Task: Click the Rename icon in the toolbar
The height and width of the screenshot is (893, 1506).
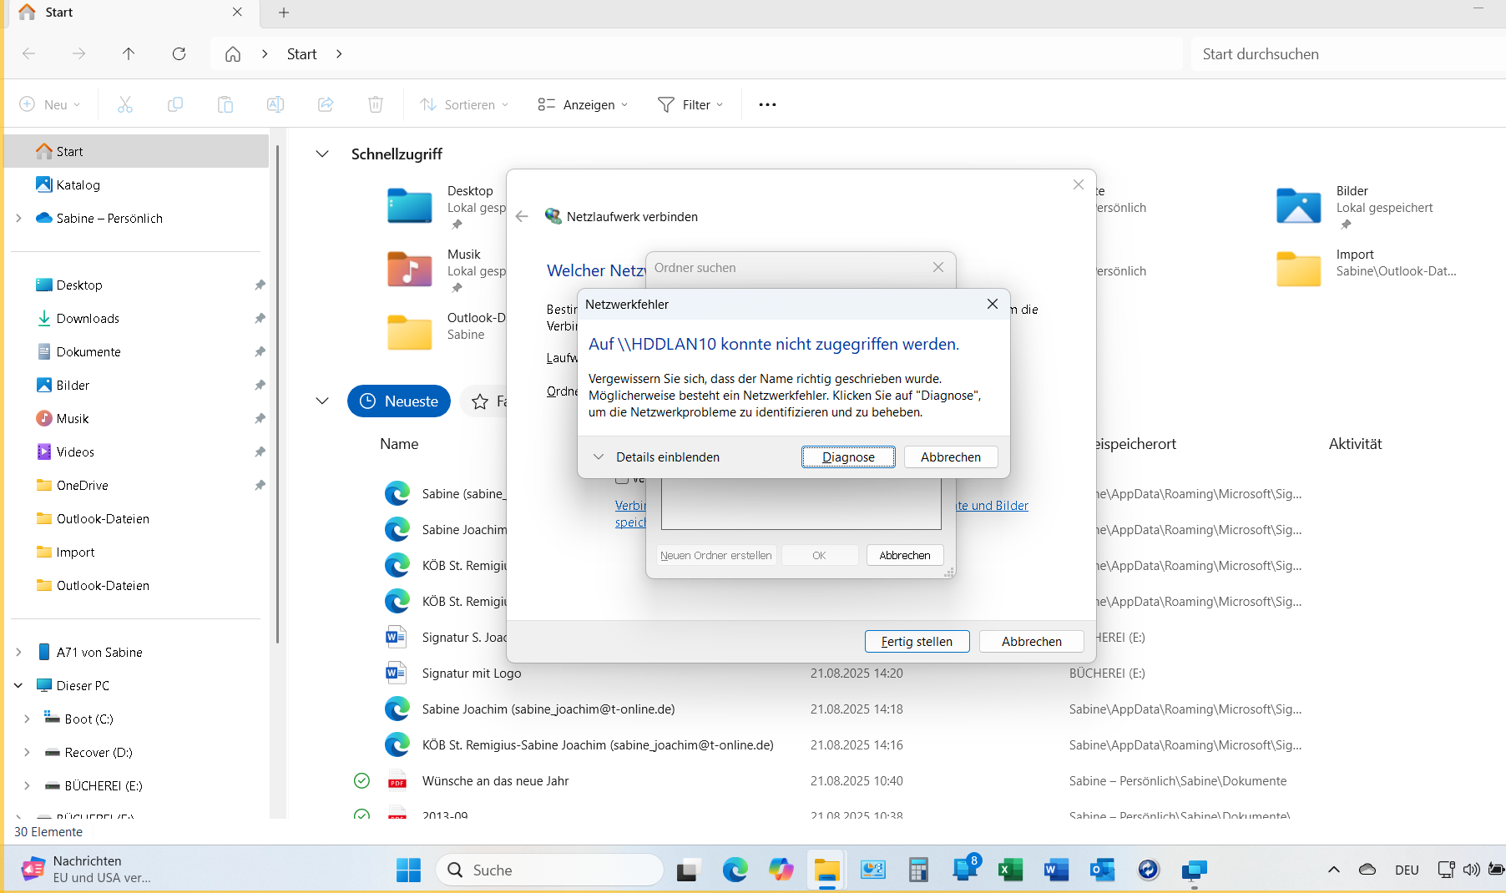Action: click(275, 103)
